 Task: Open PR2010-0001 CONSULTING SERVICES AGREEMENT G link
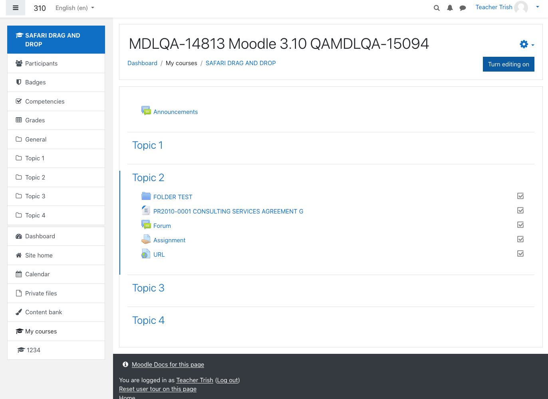(228, 211)
